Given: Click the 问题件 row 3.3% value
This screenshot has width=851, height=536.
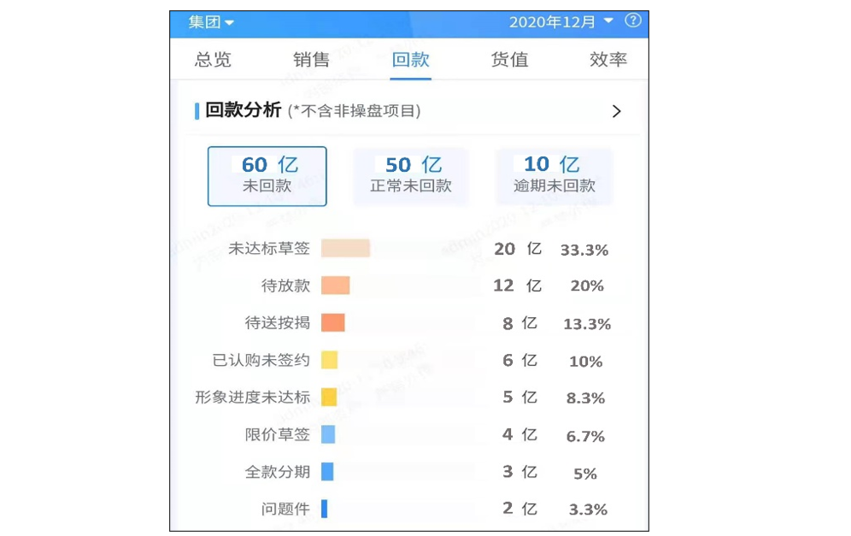Looking at the screenshot, I should 588,509.
